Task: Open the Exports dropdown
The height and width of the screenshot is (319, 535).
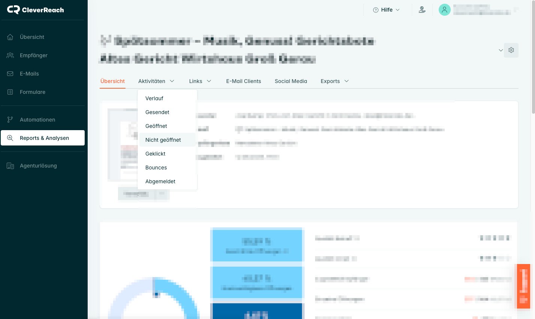Action: 335,81
